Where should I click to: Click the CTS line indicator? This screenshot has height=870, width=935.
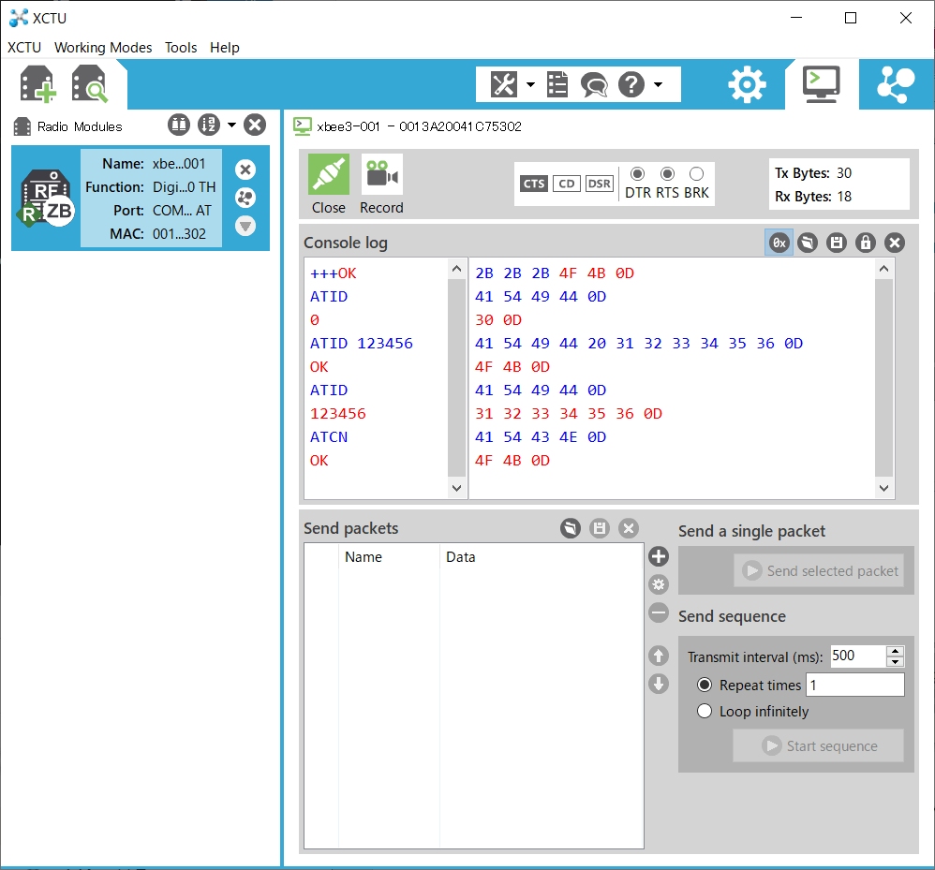point(534,184)
